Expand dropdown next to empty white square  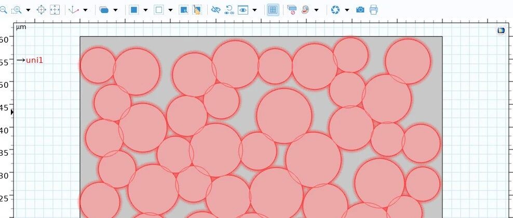coord(170,10)
